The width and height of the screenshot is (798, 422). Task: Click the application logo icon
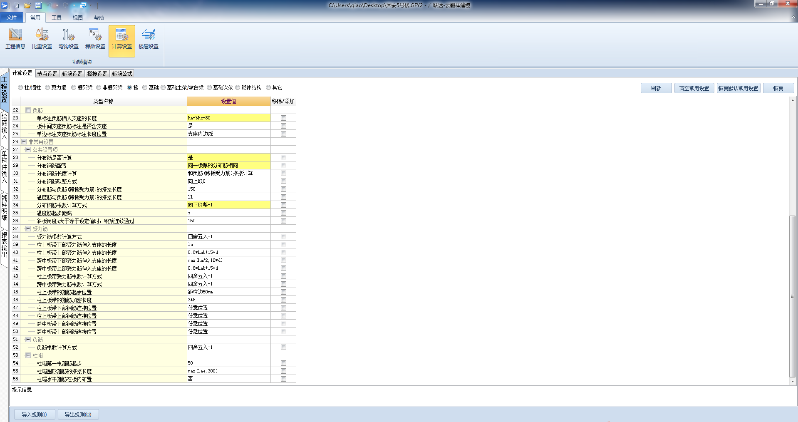4,5
